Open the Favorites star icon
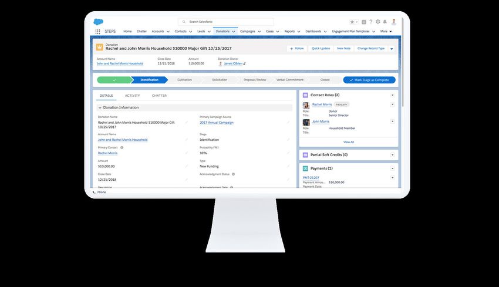 click(352, 22)
